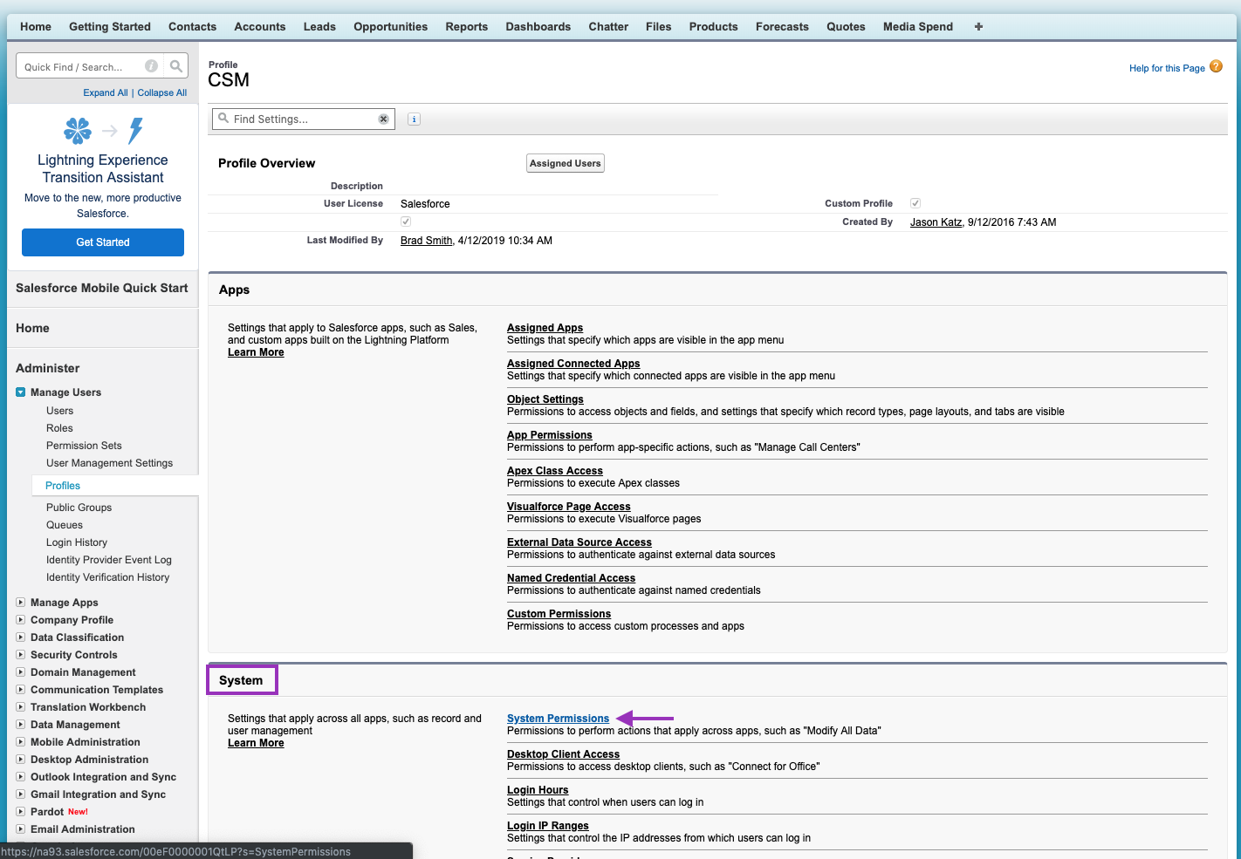Open the Desktop Client Access link
Screen dimensions: 1241x859
point(564,754)
